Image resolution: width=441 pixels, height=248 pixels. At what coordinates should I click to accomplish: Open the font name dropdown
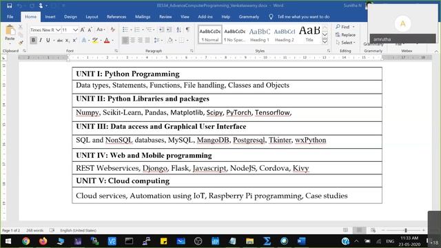[58, 30]
